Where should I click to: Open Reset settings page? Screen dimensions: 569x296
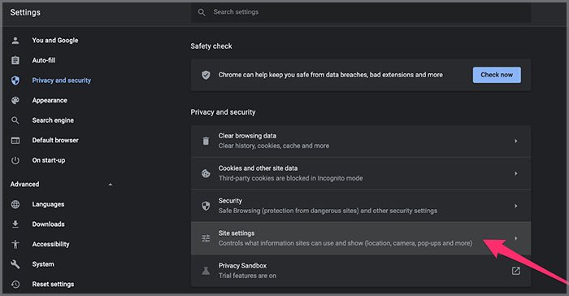(x=53, y=284)
